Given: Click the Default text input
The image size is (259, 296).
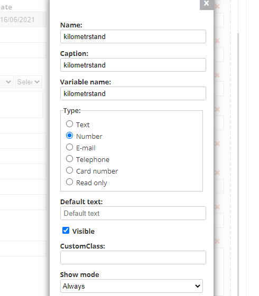Looking at the screenshot, I should 133,213.
